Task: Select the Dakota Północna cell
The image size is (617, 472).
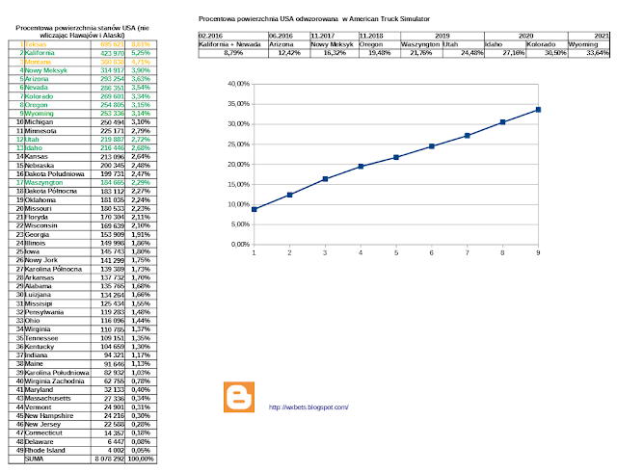Action: 58,192
